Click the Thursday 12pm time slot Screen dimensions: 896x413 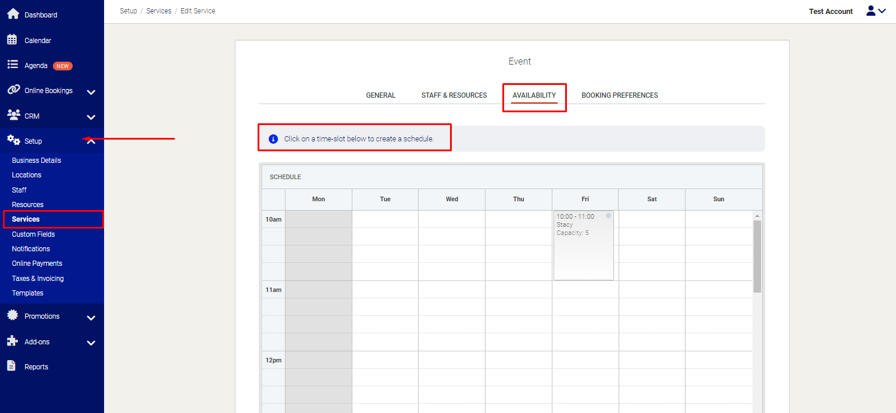pyautogui.click(x=519, y=359)
